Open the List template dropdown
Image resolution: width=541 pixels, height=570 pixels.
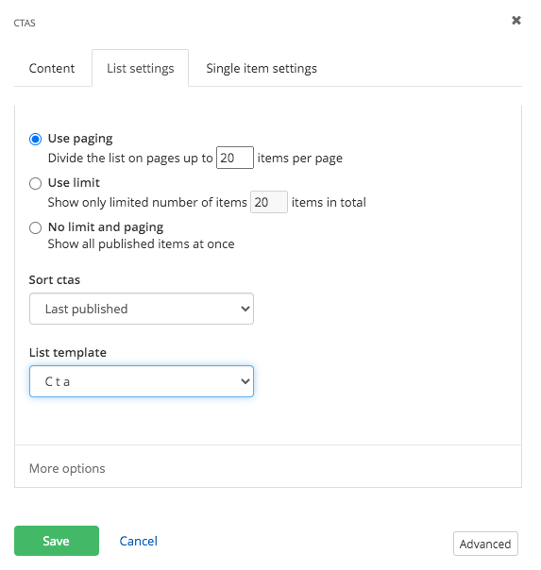point(142,381)
